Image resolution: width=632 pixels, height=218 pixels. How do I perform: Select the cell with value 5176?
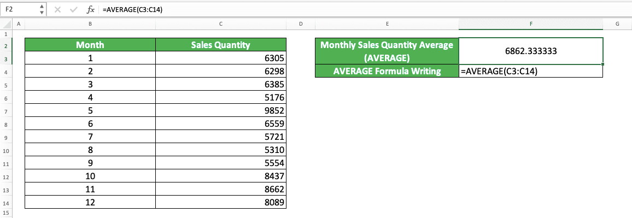click(x=221, y=97)
